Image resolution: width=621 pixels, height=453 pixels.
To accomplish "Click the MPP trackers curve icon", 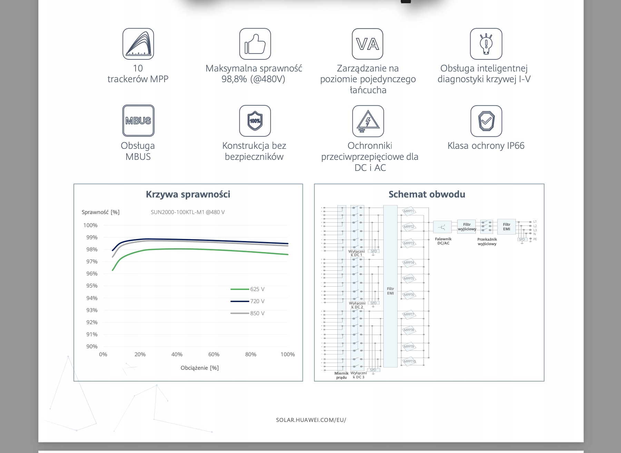I will coord(138,44).
